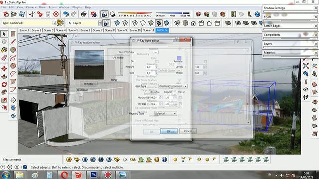This screenshot has width=319, height=179.
Task: Open the Layer0 layer dropdown
Action: (100, 23)
